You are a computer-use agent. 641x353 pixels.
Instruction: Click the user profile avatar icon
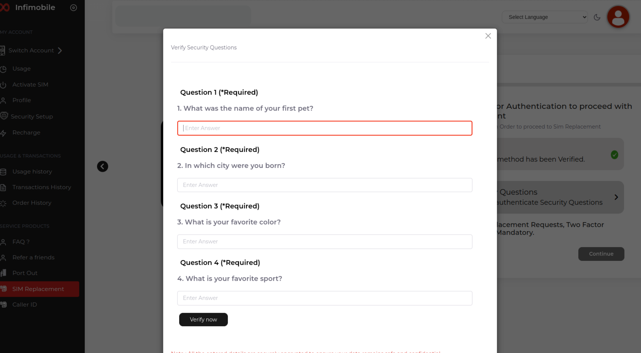click(x=618, y=17)
